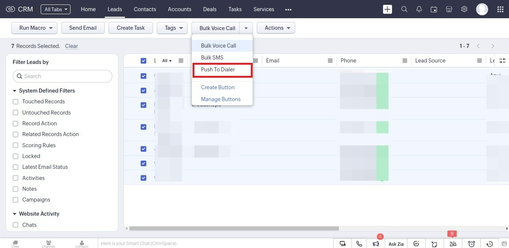Viewport: 509px width, 248px height.
Task: Open the notifications bell icon
Action: pyautogui.click(x=419, y=9)
